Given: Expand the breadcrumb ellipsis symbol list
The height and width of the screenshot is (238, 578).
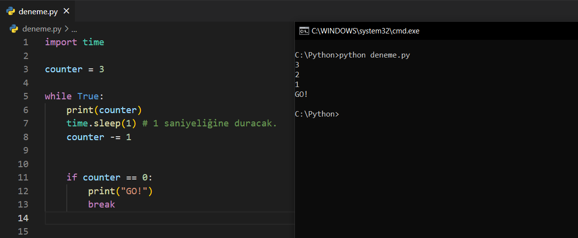Looking at the screenshot, I should pyautogui.click(x=74, y=29).
